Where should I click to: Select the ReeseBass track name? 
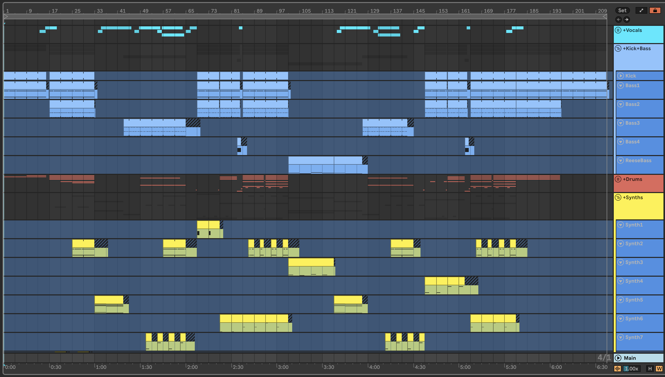click(638, 160)
